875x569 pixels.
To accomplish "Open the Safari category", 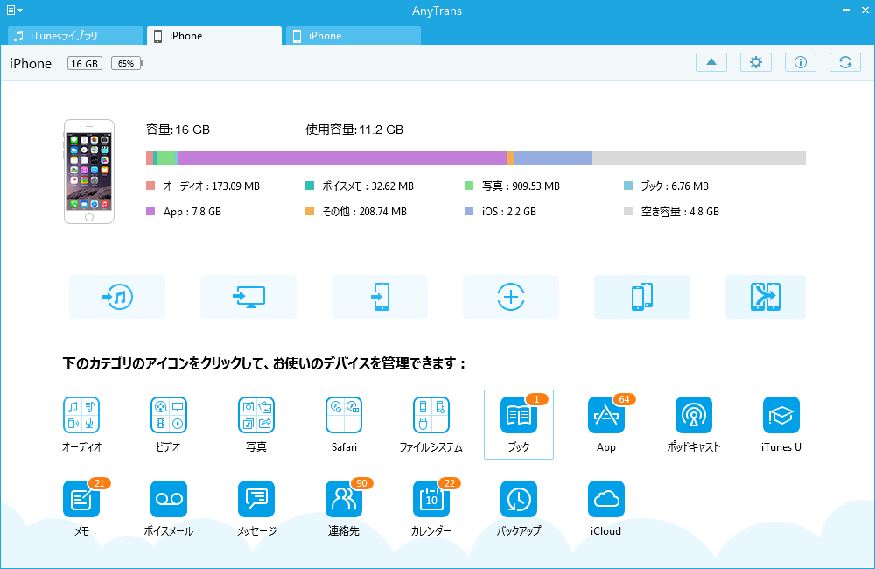I will click(344, 415).
